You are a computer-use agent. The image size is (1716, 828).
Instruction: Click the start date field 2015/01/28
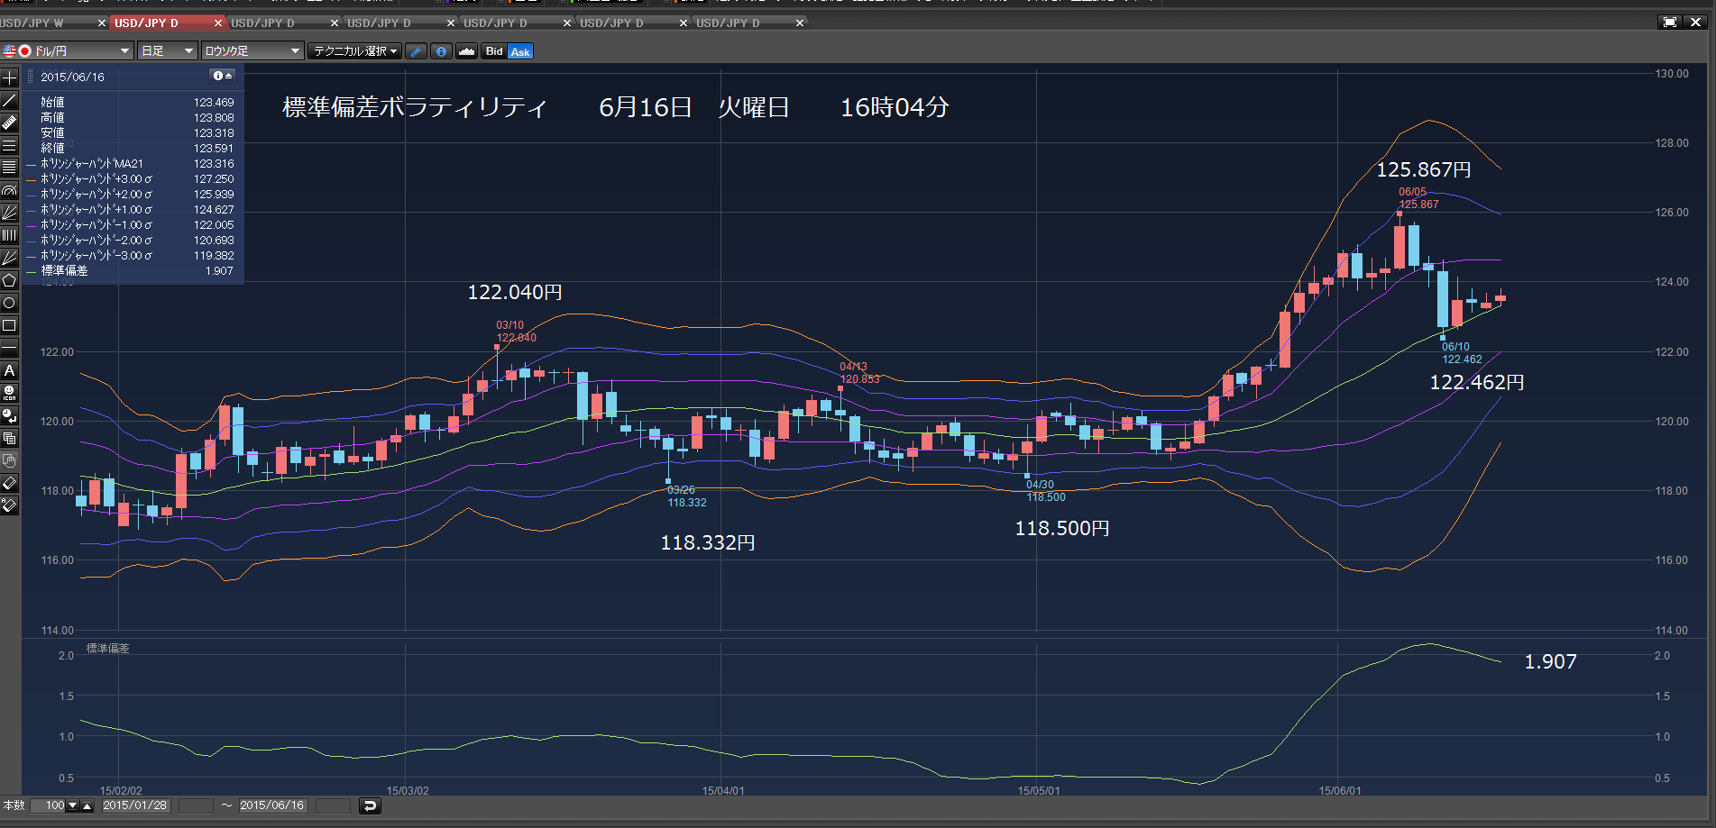click(x=135, y=805)
